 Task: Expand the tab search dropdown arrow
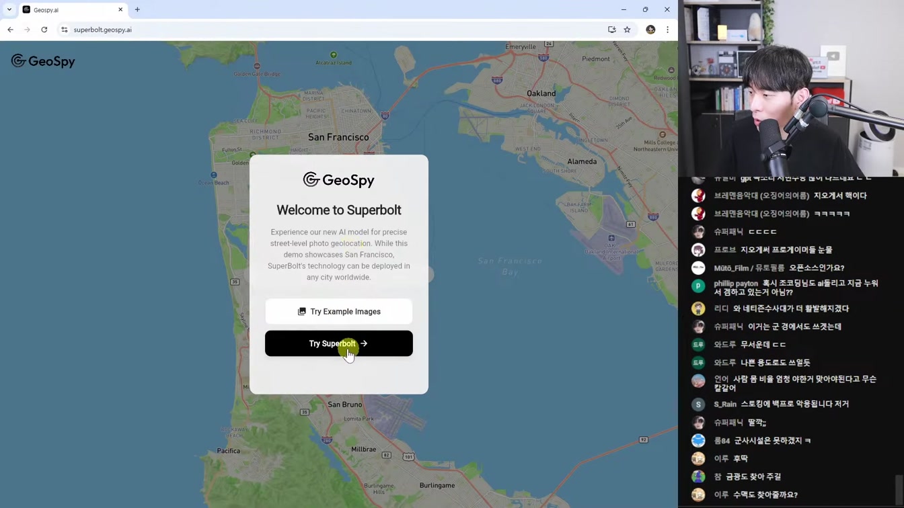9,9
